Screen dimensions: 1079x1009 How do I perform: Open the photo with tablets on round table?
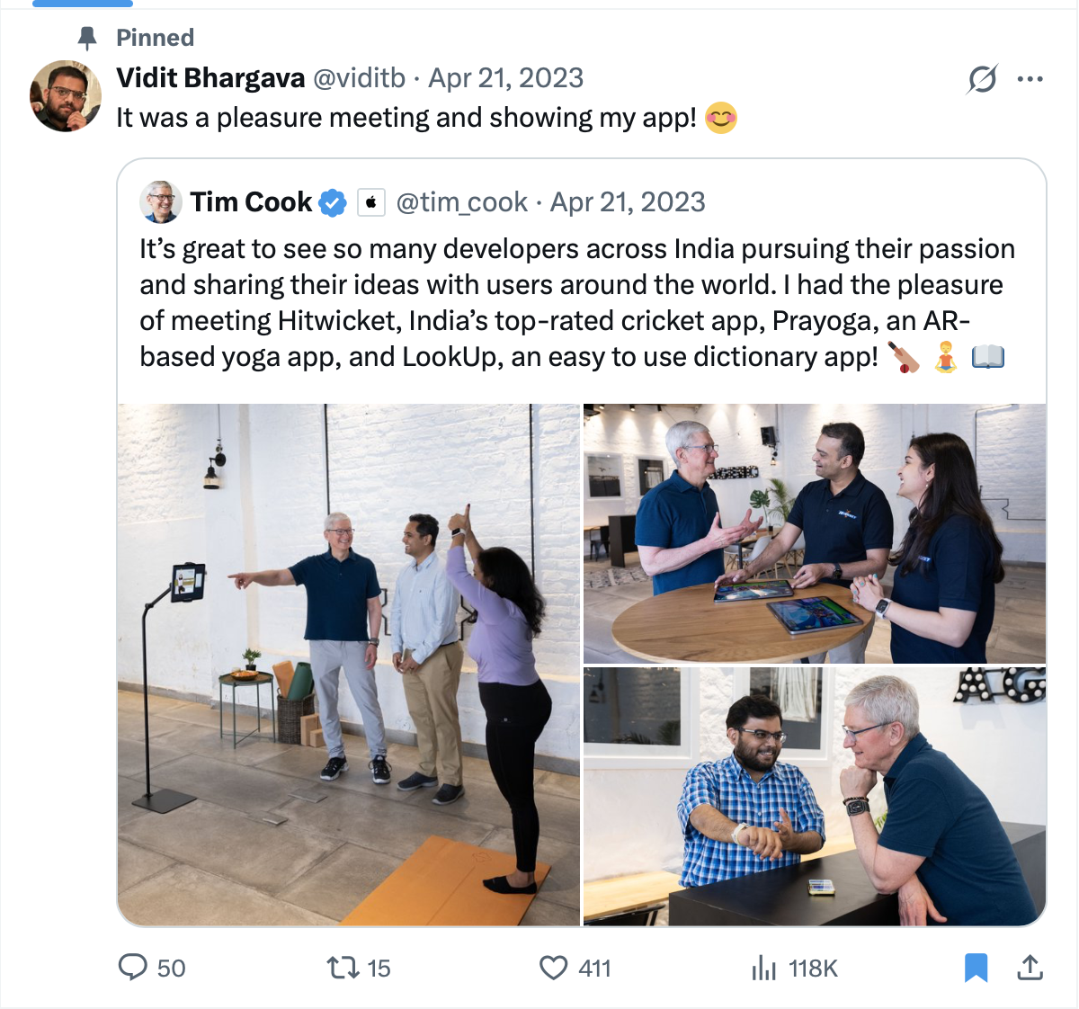click(x=814, y=533)
